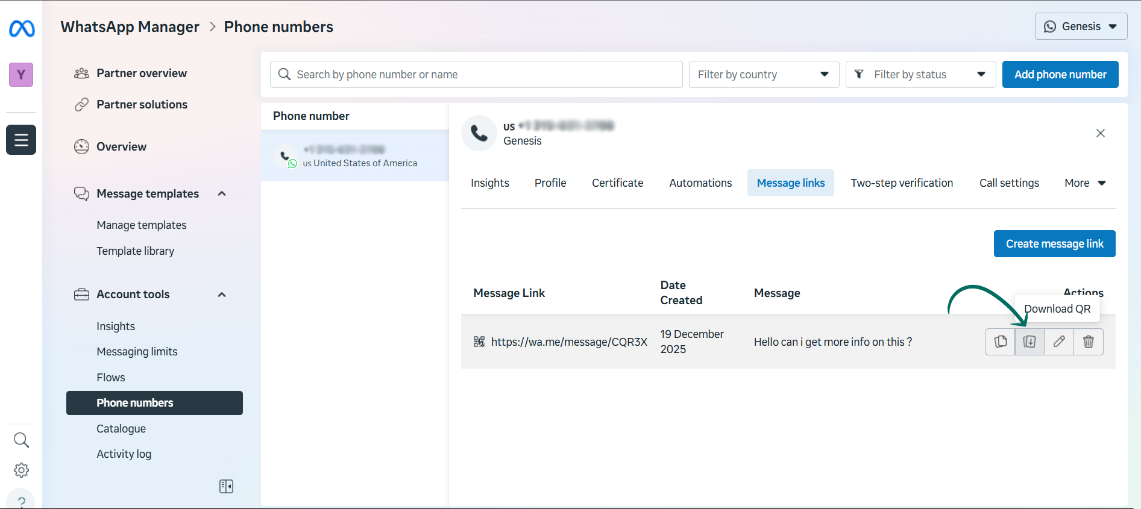Screen dimensions: 1141x509
Task: Open the Genesis account dropdown
Action: click(x=1081, y=27)
